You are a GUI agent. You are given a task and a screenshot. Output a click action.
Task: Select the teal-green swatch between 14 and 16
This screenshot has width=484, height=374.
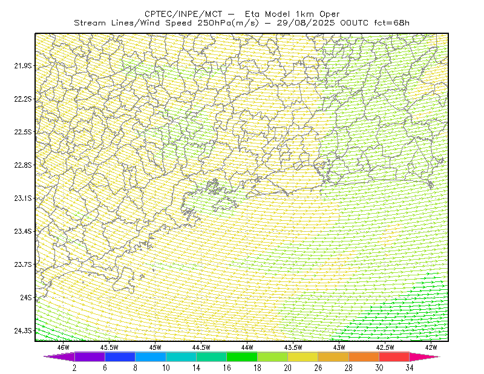[211, 356]
